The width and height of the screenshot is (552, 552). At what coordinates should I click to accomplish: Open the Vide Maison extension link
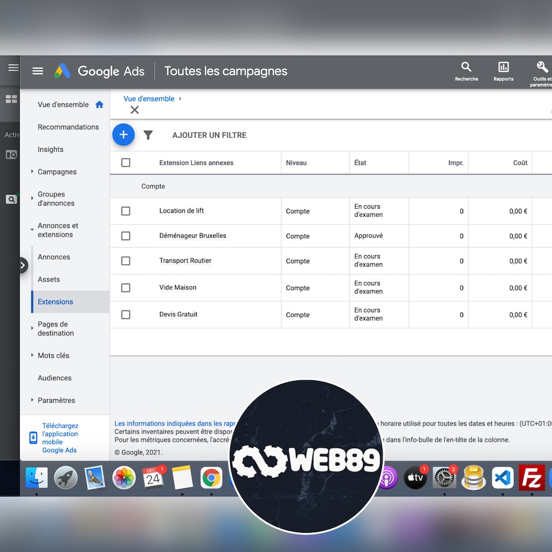click(178, 288)
